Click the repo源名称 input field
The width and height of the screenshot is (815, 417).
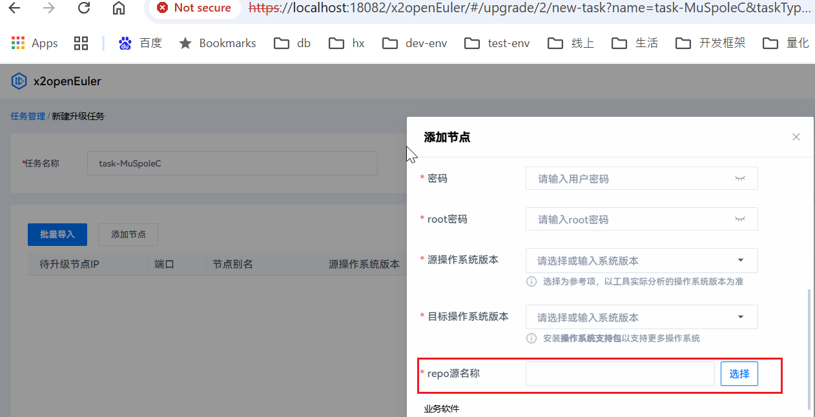[x=619, y=374]
